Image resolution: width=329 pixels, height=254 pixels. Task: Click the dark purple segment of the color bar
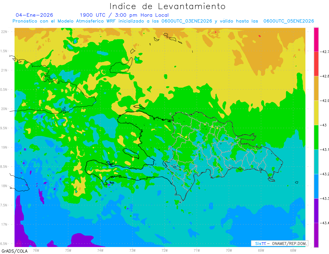coord(316,210)
